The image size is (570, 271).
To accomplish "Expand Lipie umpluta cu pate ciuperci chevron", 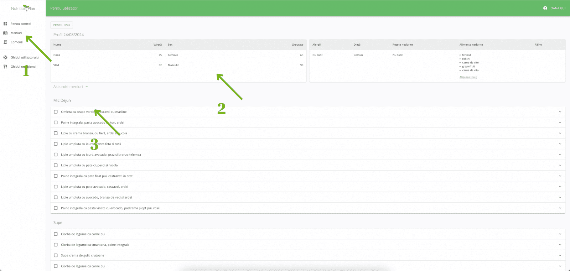I will (x=560, y=165).
